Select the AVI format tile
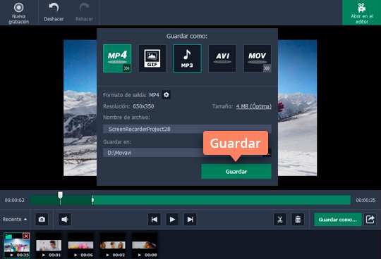381x259 pixels. [x=222, y=58]
